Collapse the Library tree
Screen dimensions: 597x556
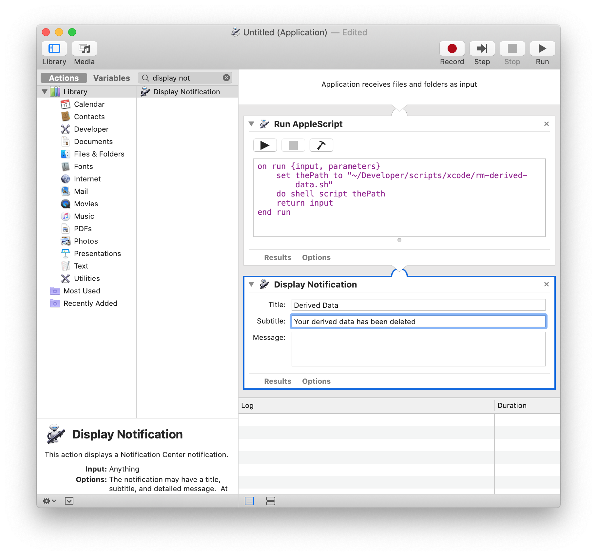45,92
